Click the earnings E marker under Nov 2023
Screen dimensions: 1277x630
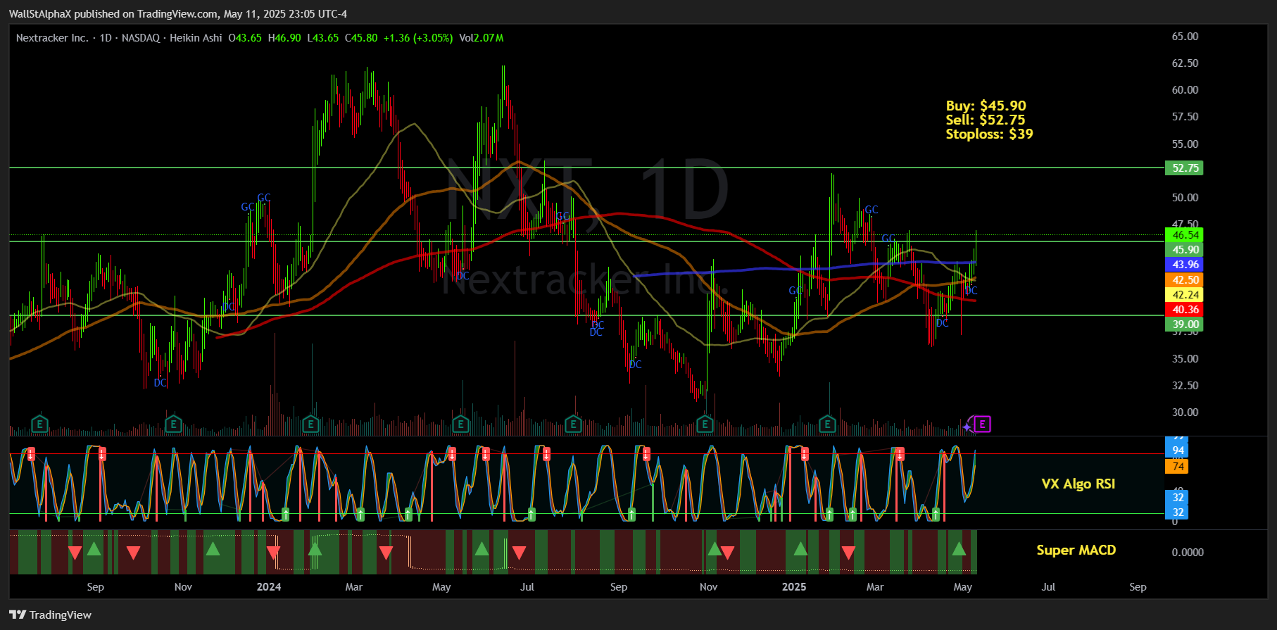pyautogui.click(x=173, y=424)
